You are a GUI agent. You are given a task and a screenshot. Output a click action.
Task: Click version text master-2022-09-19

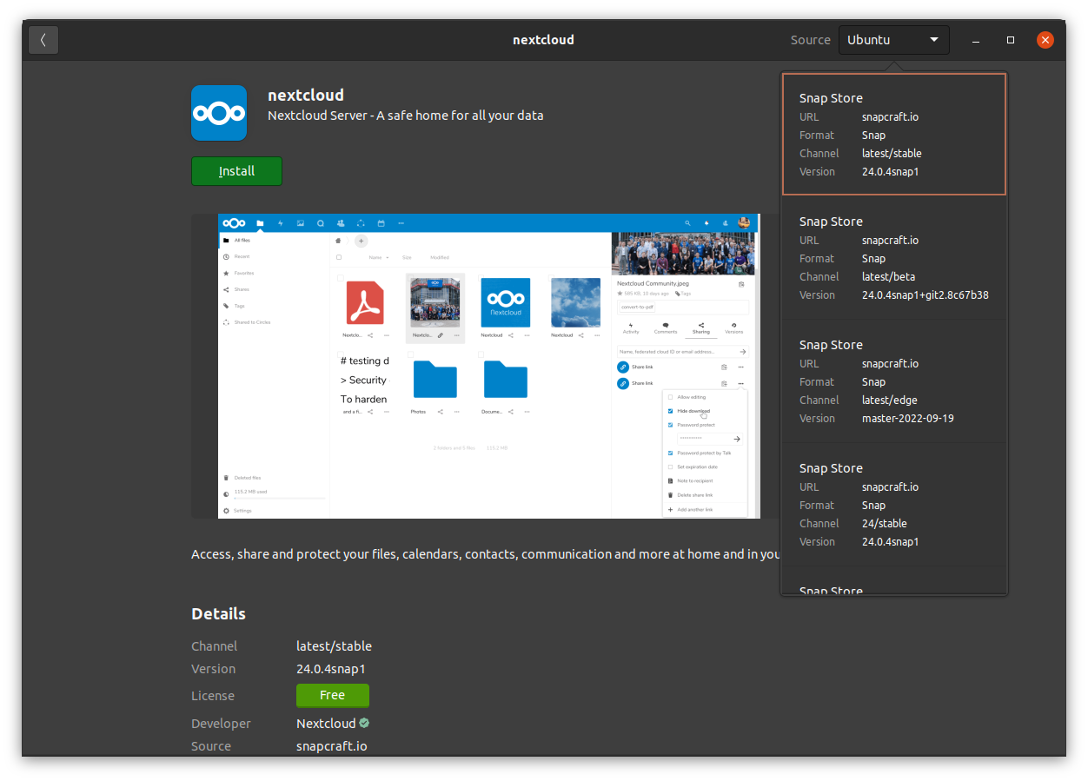(x=908, y=418)
